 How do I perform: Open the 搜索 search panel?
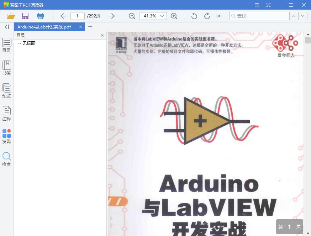[6, 159]
